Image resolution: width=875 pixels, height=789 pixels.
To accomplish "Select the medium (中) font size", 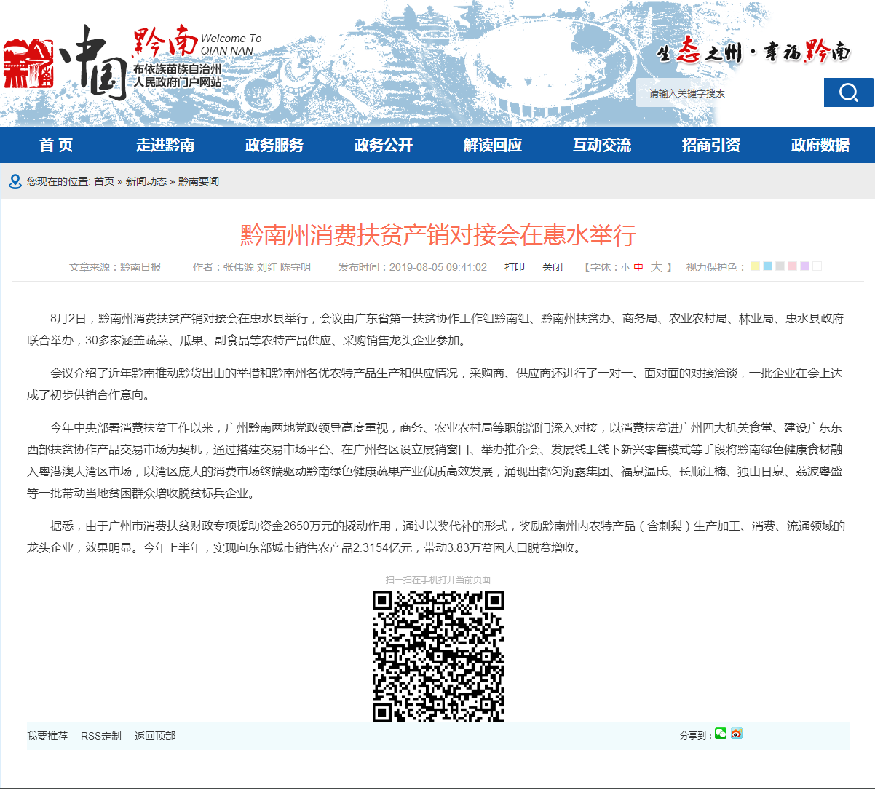I will coord(638,266).
